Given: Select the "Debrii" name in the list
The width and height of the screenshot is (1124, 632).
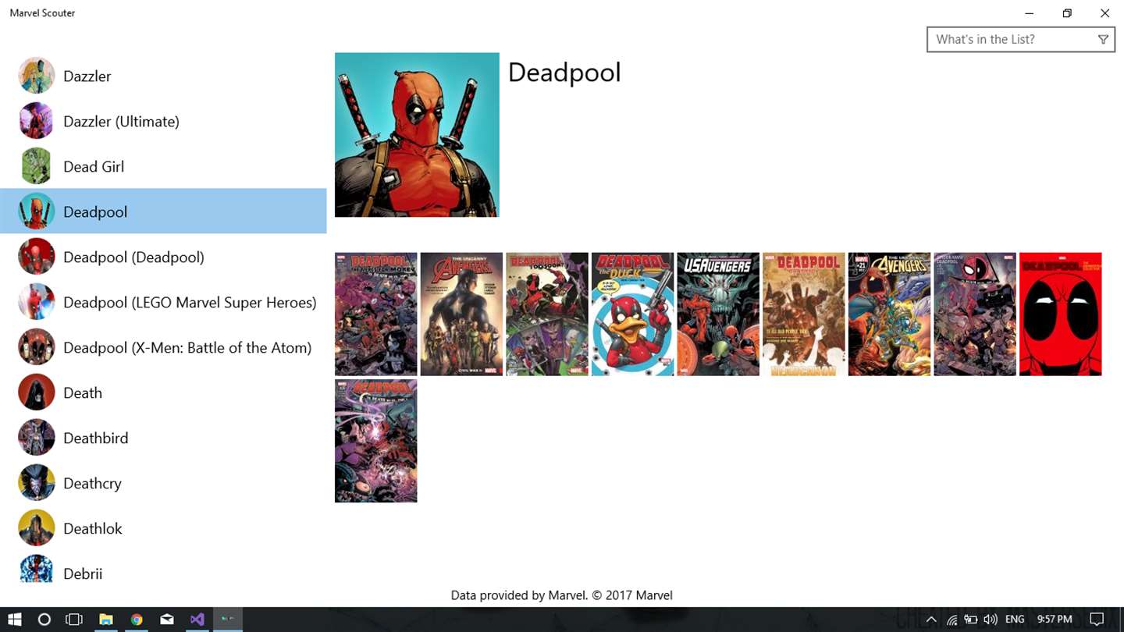Looking at the screenshot, I should tap(83, 574).
